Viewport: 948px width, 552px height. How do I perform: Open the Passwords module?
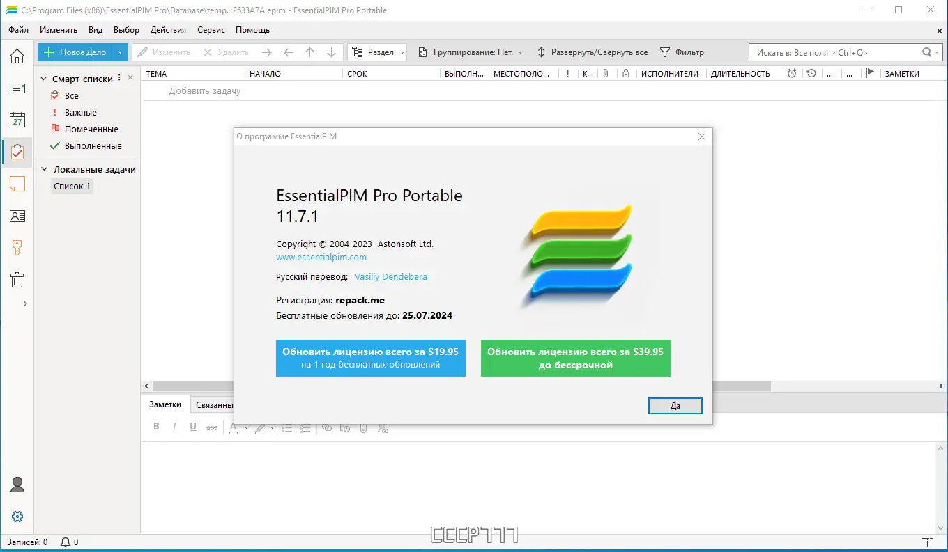(x=17, y=247)
